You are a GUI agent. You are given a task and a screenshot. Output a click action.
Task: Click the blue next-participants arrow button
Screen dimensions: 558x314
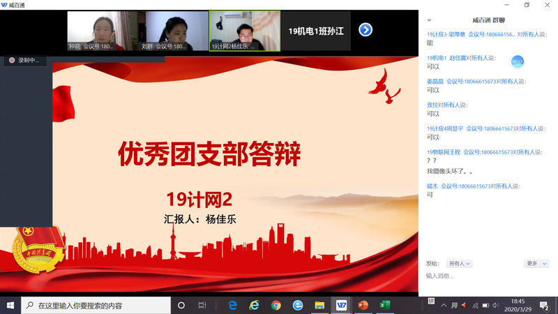365,29
